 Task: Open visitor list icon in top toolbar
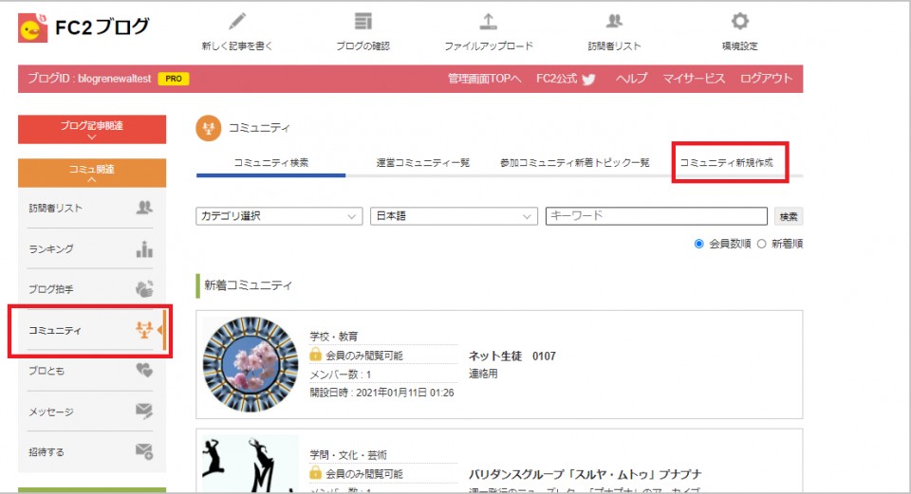click(x=614, y=22)
